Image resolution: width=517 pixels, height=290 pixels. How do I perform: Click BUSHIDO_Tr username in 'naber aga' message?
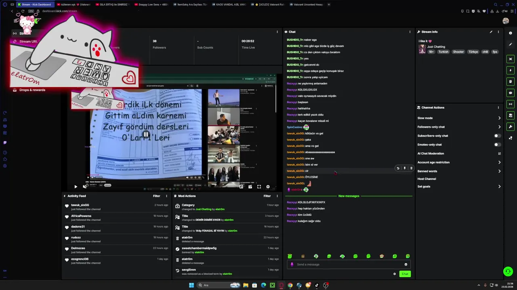click(295, 40)
